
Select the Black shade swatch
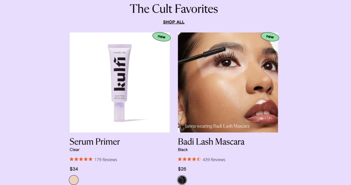pyautogui.click(x=182, y=180)
